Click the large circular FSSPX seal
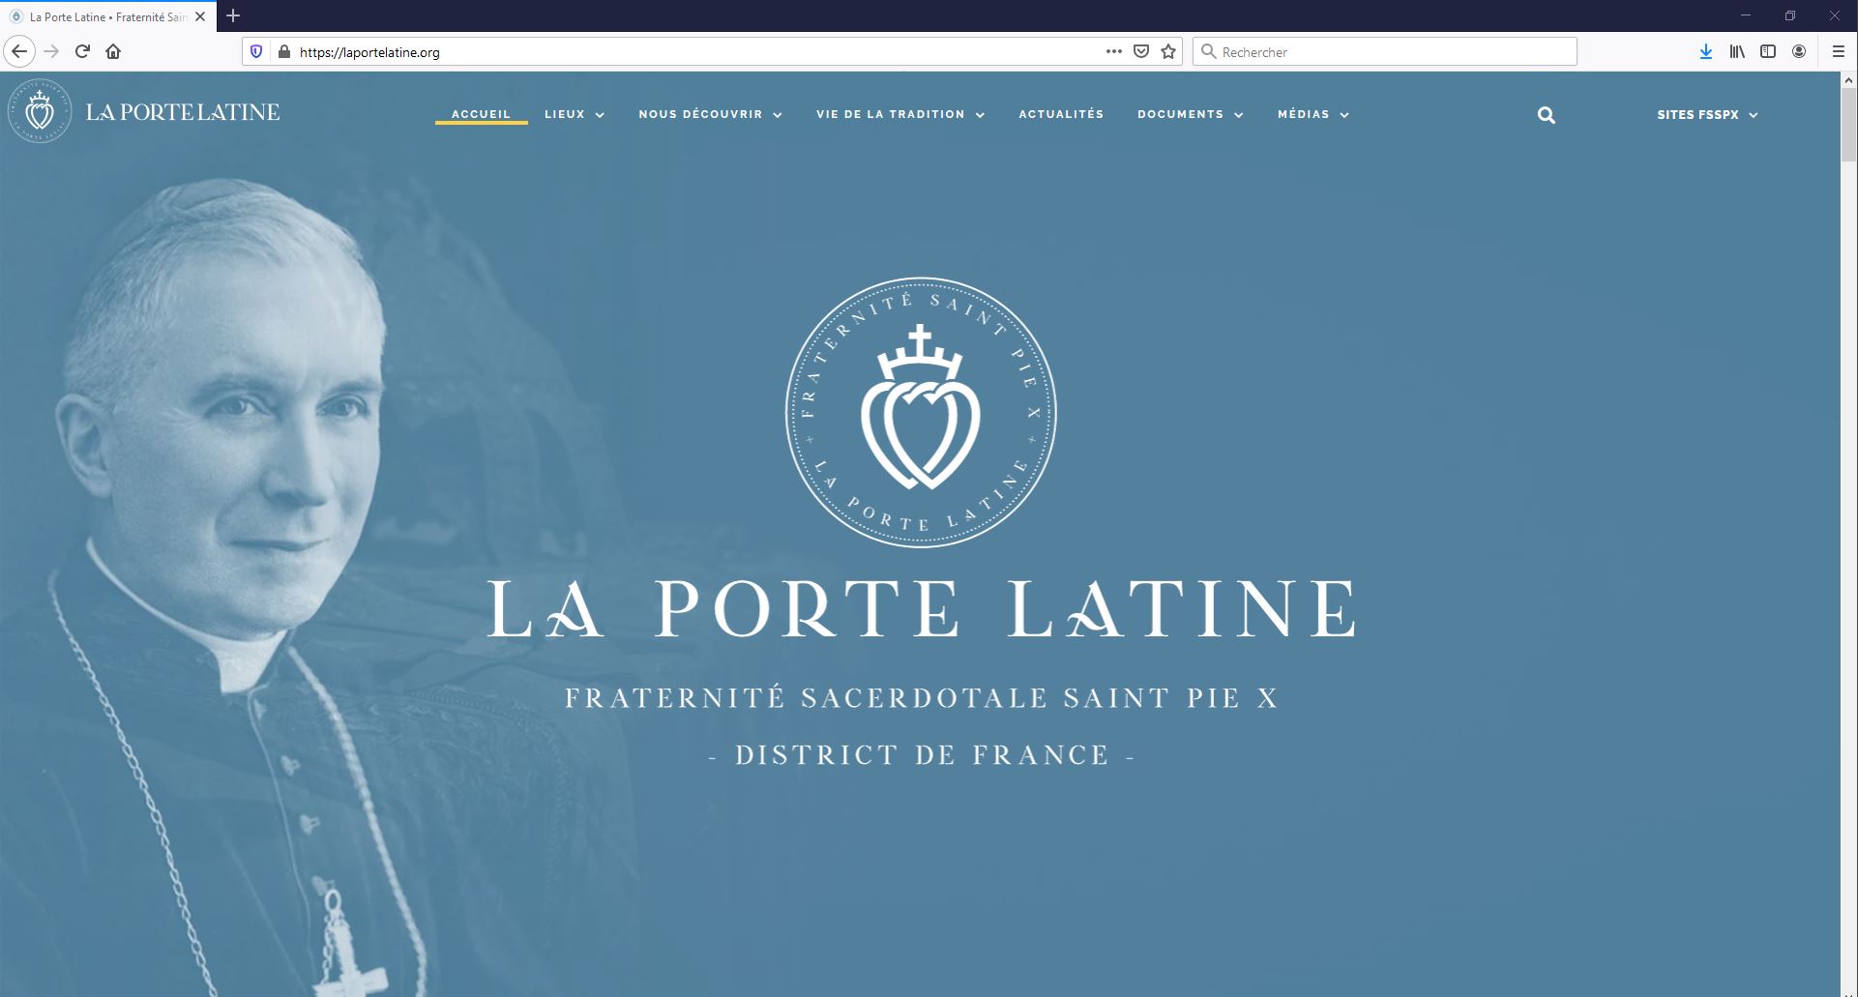 click(921, 413)
